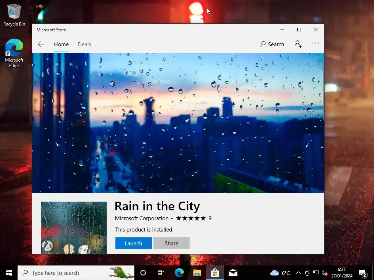Open Cortana circle on the taskbar
This screenshot has height=280, width=374.
click(143, 273)
